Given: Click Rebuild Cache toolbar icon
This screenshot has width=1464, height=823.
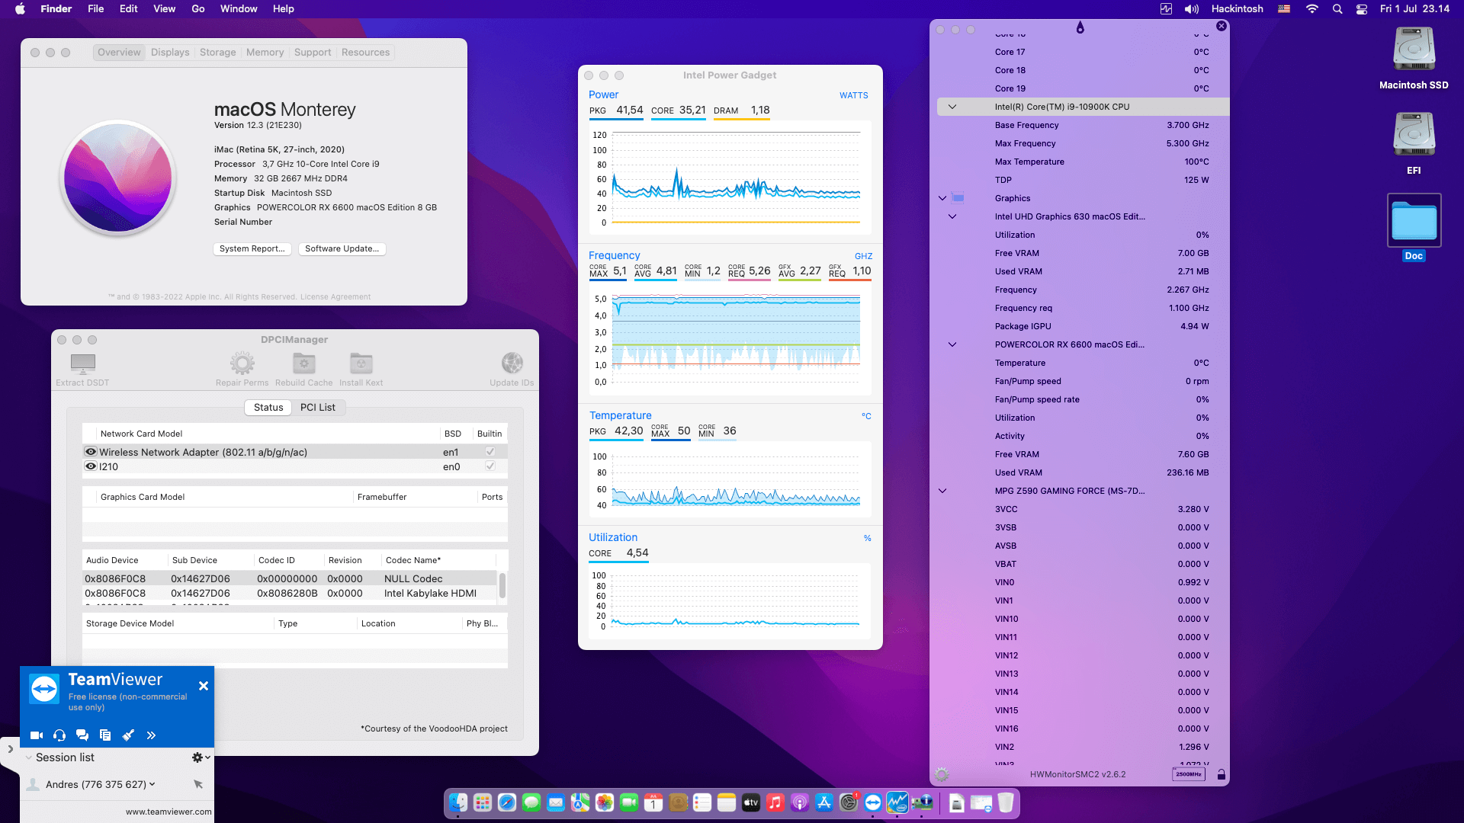Looking at the screenshot, I should pyautogui.click(x=303, y=363).
